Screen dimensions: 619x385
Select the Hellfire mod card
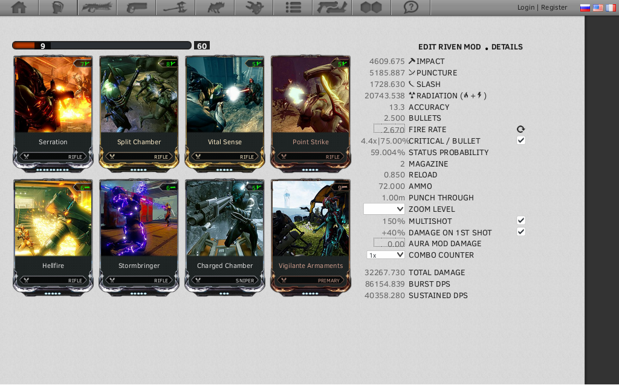point(53,237)
